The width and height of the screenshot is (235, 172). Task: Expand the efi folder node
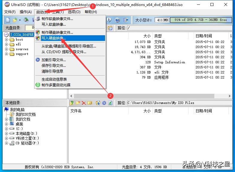(6, 44)
